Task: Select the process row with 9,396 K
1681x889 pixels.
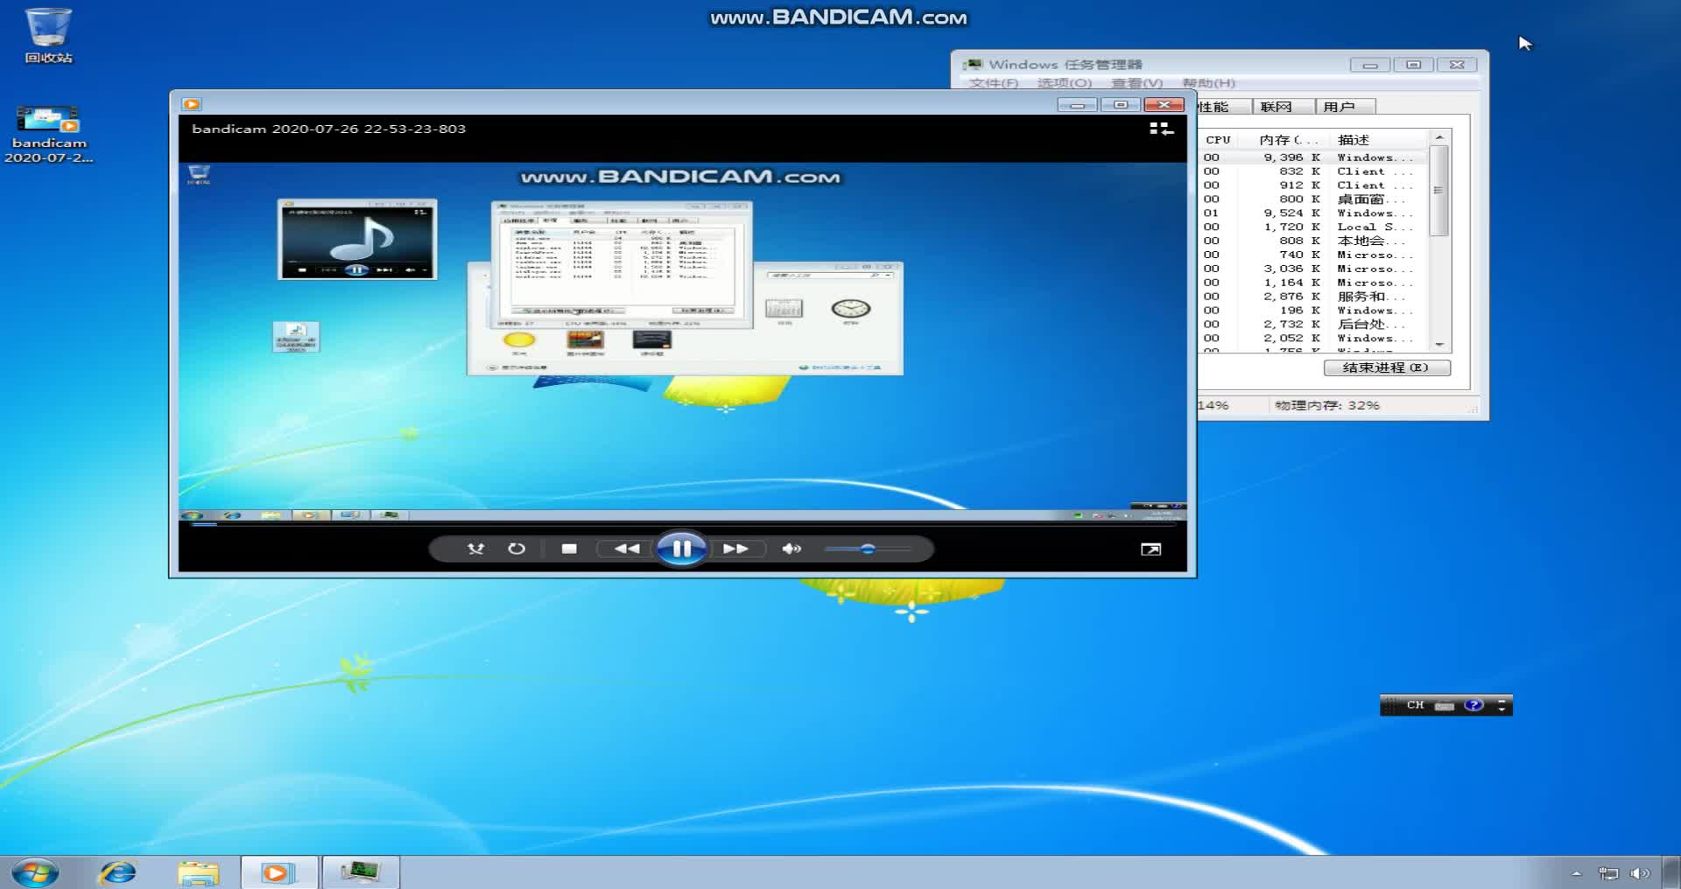Action: [x=1313, y=157]
